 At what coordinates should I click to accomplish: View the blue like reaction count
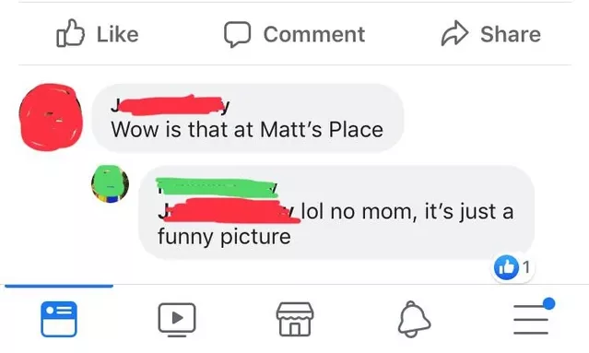512,268
